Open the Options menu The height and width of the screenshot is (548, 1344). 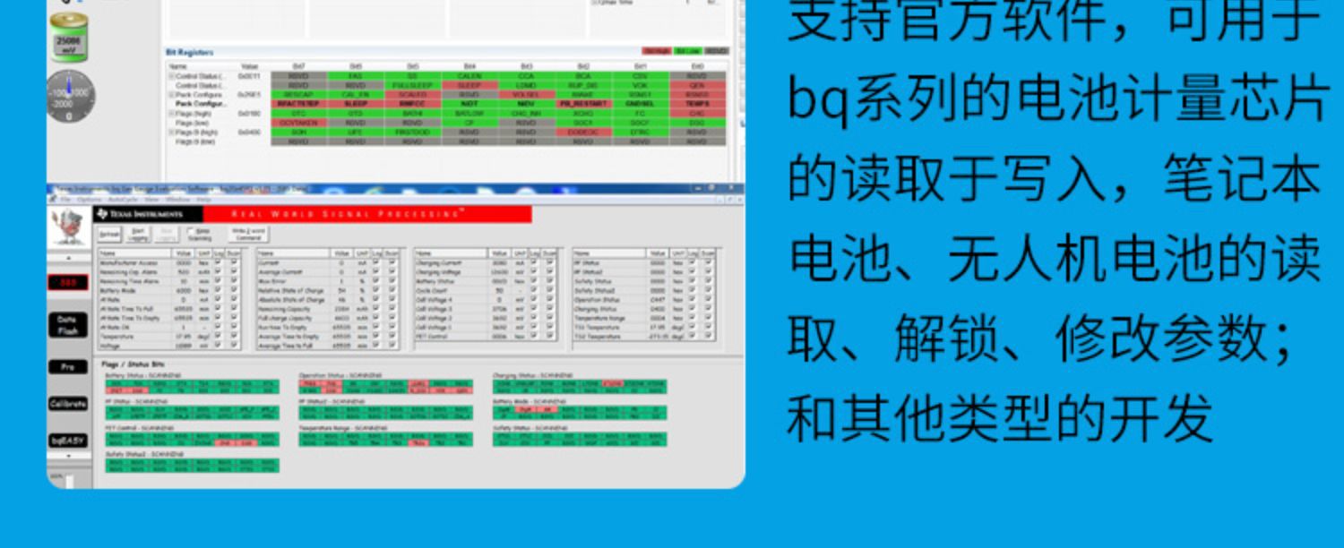click(x=90, y=200)
